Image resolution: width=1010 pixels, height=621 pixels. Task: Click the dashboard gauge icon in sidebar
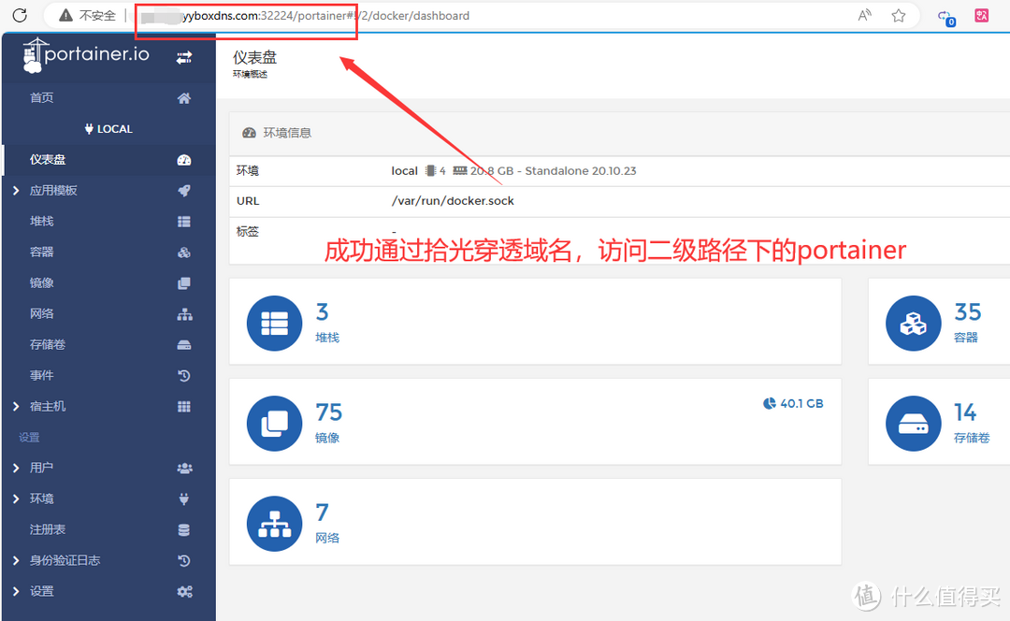[184, 160]
